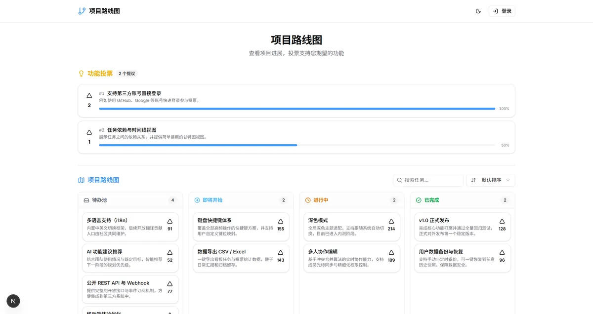The width and height of the screenshot is (593, 314).
Task: Click the map icon beside 项目路线图 section heading
Action: coord(82,180)
